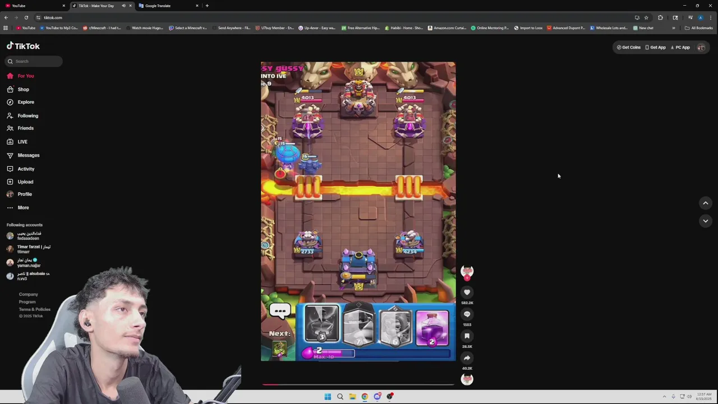The width and height of the screenshot is (718, 404).
Task: Open the sound disc under the share icon
Action: pos(467,379)
